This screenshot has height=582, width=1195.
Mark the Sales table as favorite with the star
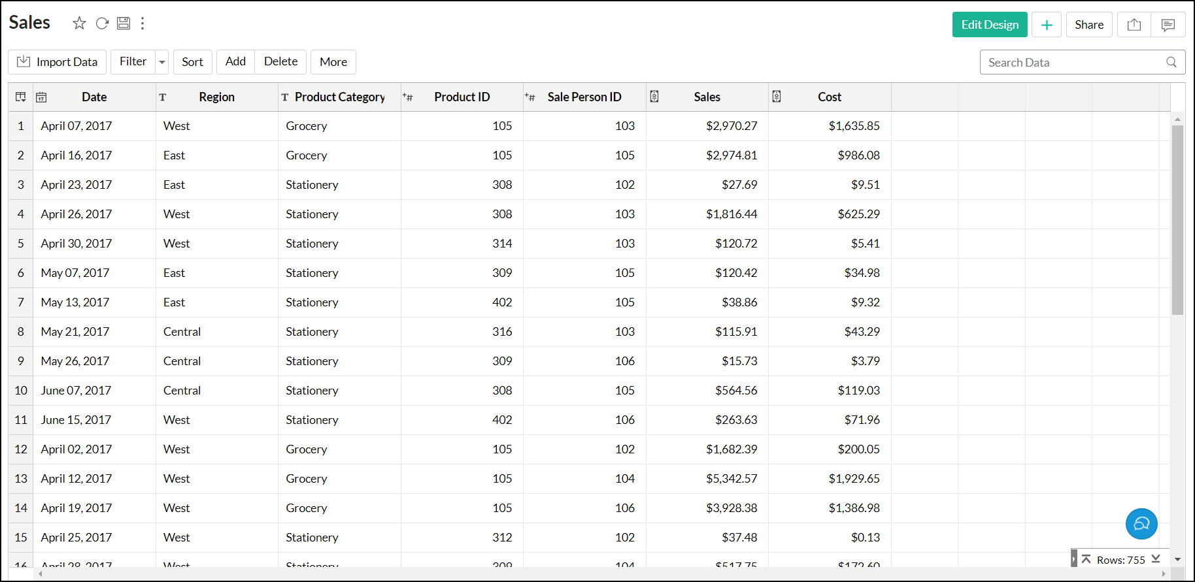tap(79, 24)
